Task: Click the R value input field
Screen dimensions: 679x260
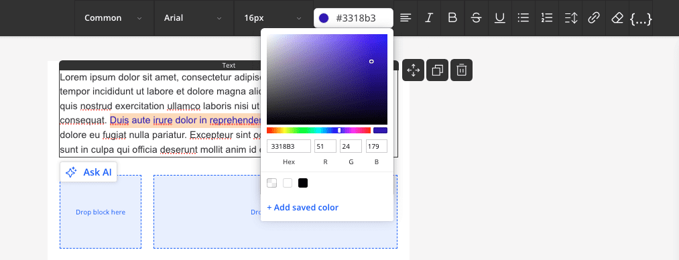Action: coord(325,146)
